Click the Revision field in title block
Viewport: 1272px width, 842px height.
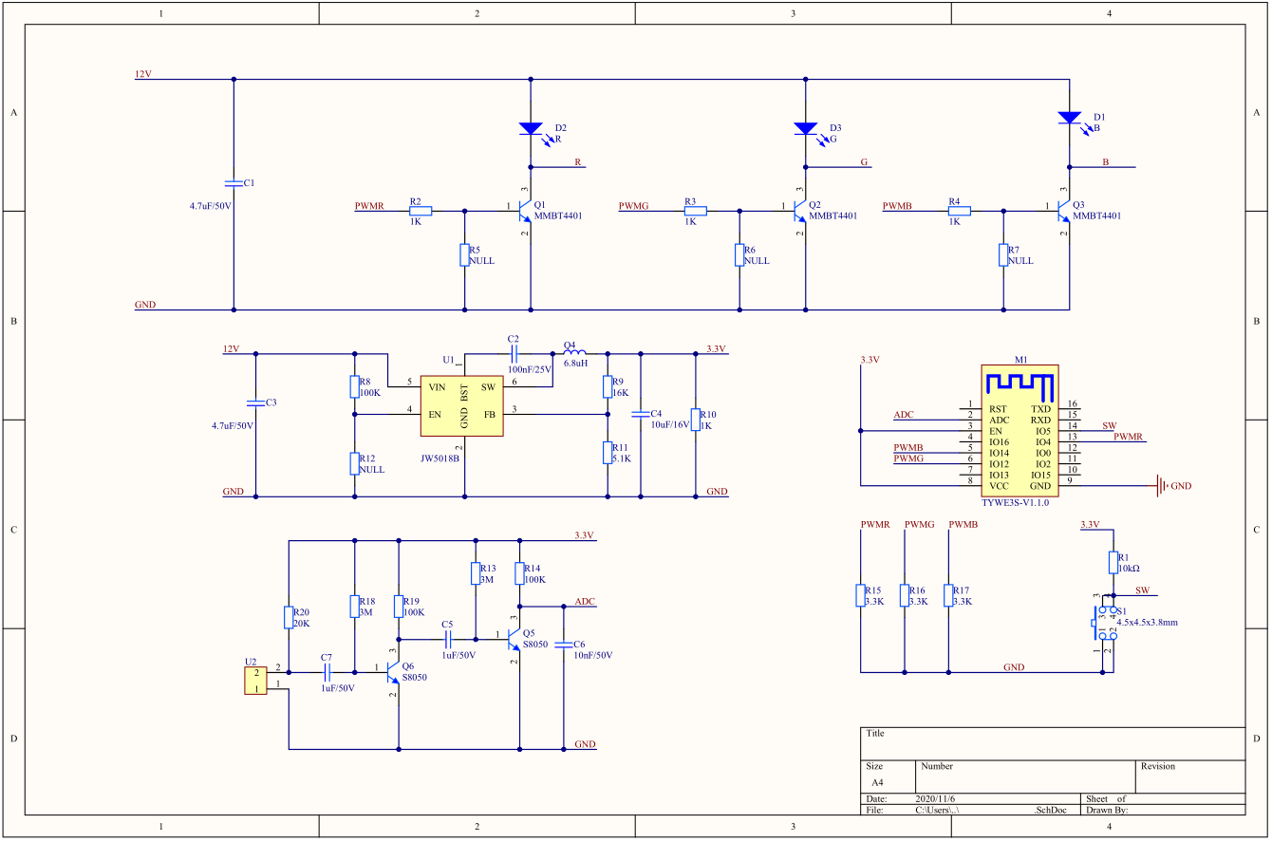point(1191,776)
